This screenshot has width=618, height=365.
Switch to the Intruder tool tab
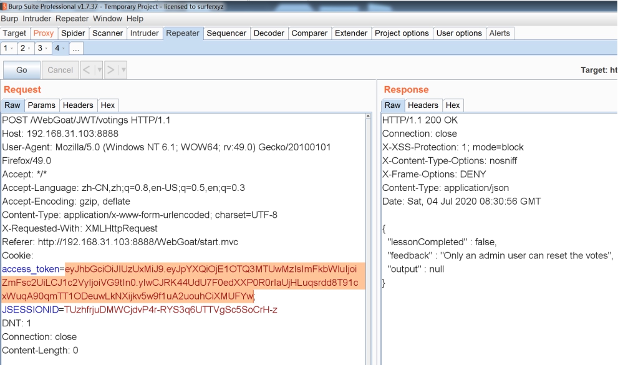coord(144,33)
